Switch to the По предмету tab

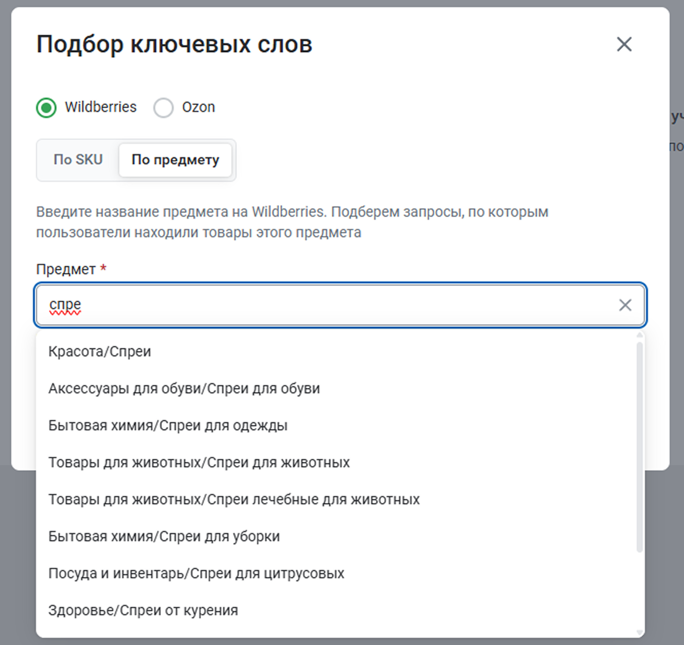point(175,160)
